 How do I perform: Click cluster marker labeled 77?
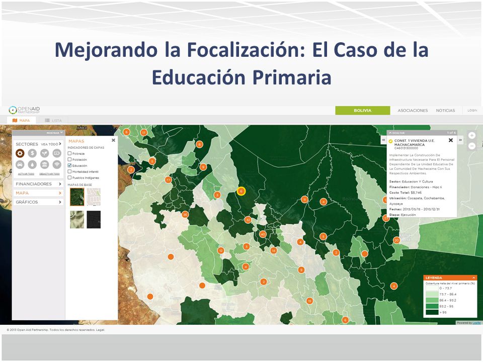[168, 180]
